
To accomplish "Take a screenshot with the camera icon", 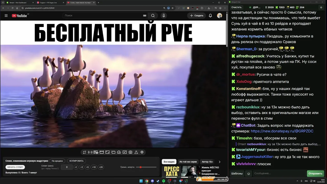I will click(x=131, y=152).
